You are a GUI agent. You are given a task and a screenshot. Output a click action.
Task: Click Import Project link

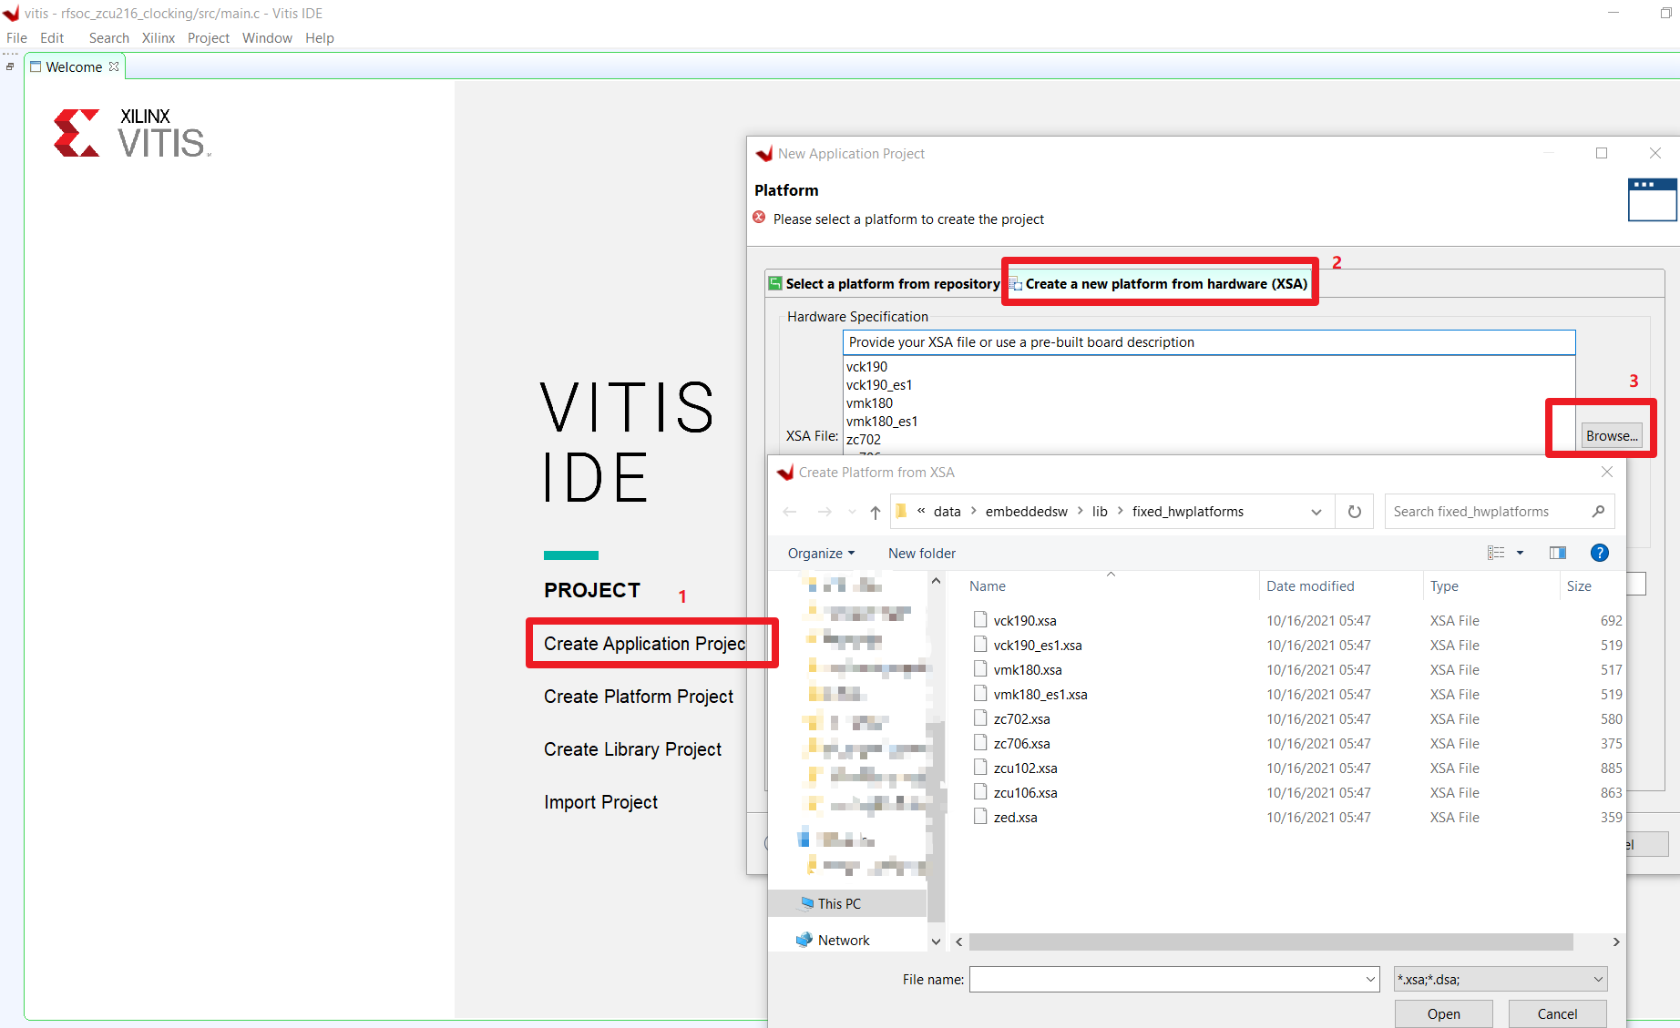[600, 801]
